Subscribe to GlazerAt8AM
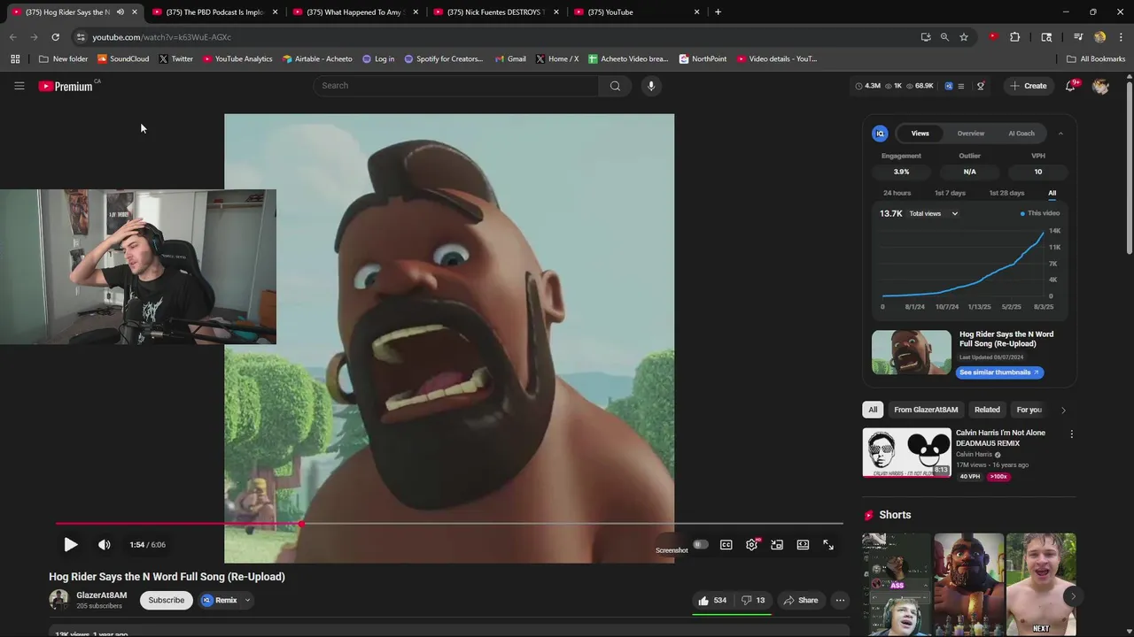 click(167, 600)
